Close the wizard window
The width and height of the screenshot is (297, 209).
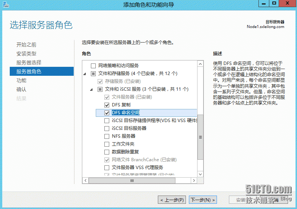click(288, 3)
